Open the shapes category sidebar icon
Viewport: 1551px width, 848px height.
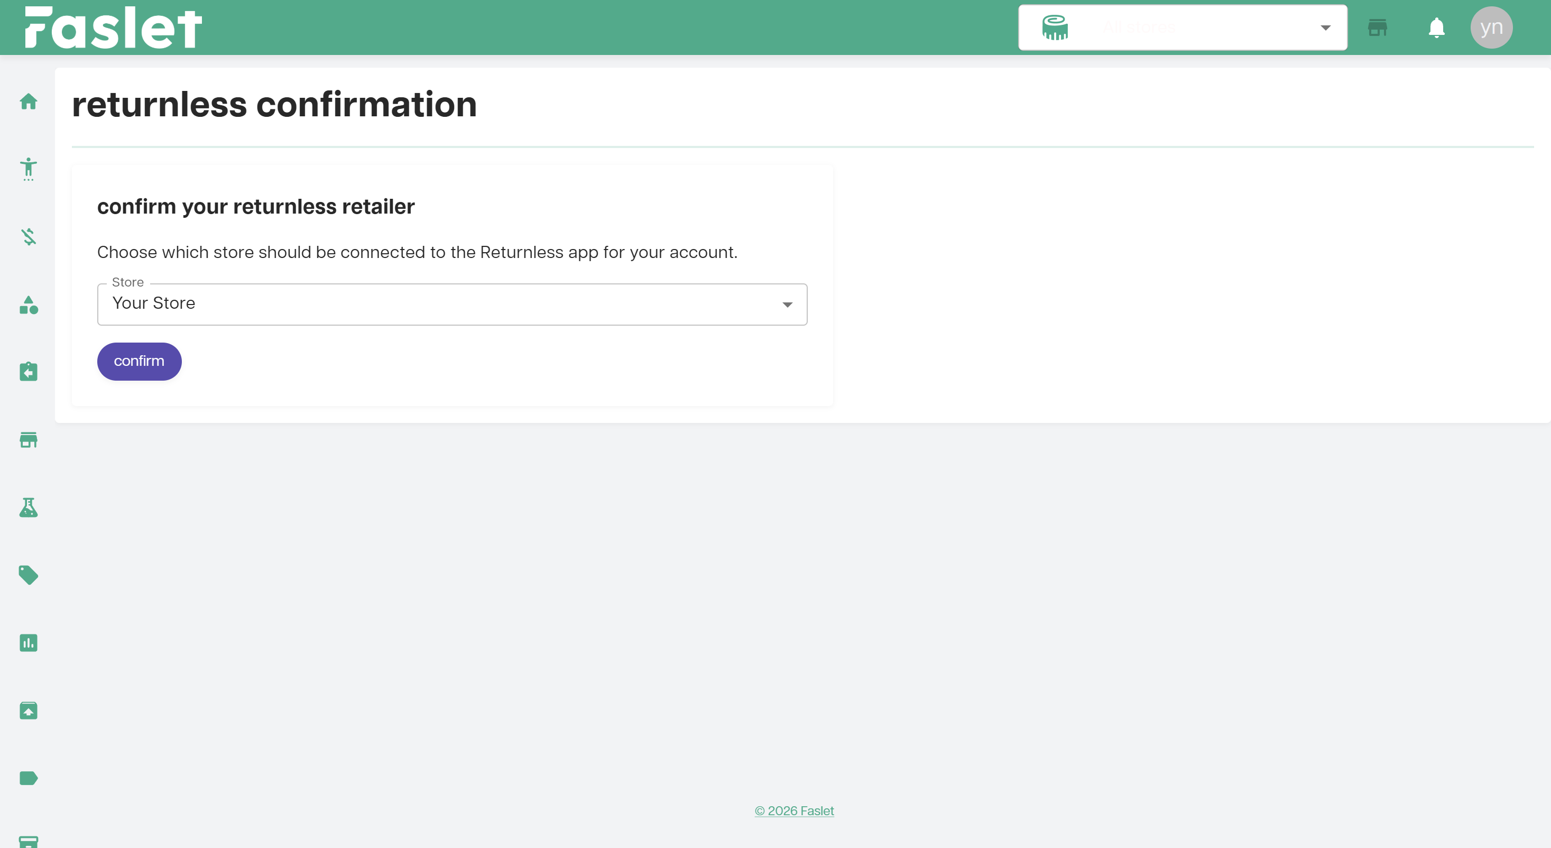tap(29, 305)
